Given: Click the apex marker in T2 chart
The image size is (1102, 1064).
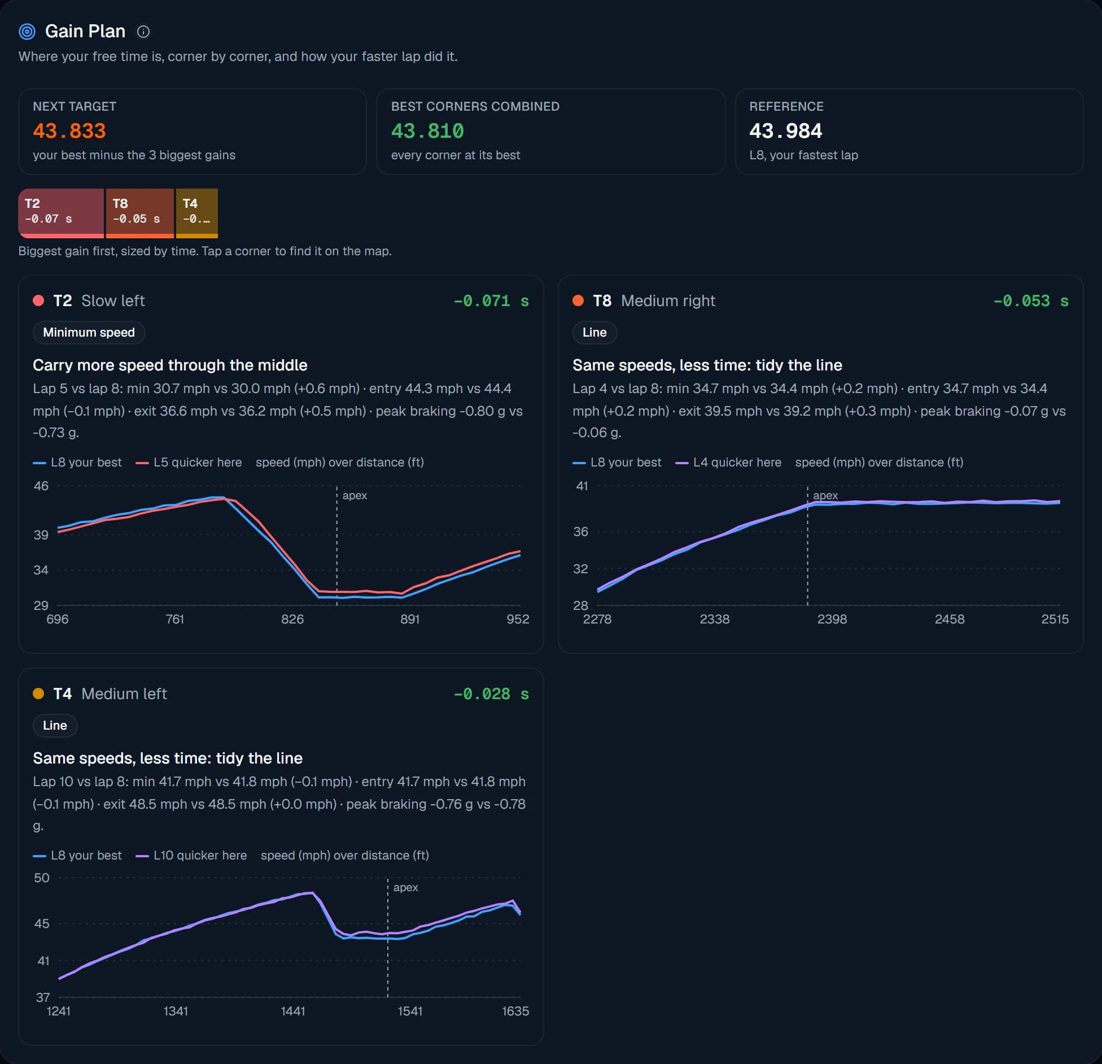Looking at the screenshot, I should pyautogui.click(x=355, y=495).
